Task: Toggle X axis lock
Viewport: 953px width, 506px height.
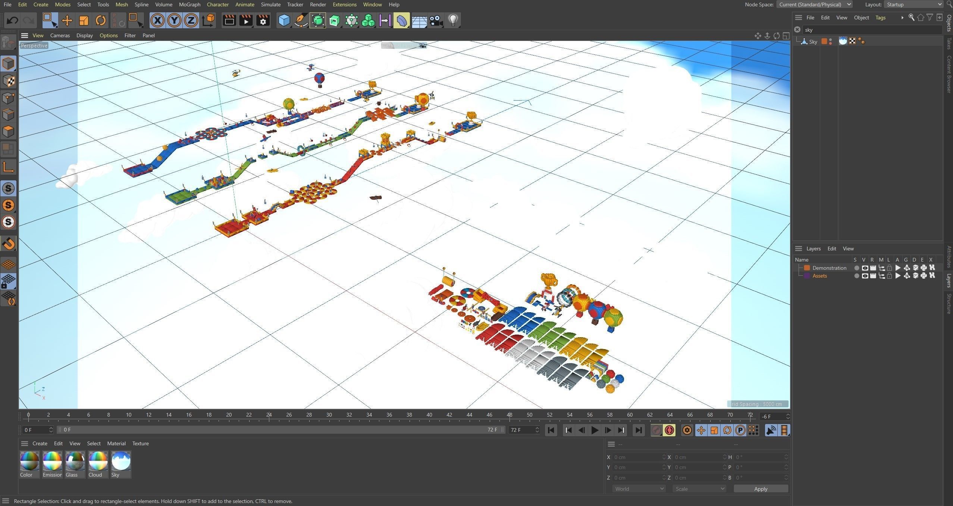Action: pos(157,20)
